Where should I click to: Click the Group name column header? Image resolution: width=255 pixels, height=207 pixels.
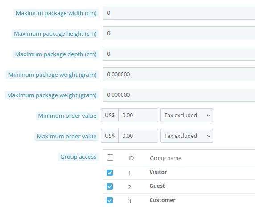pyautogui.click(x=165, y=158)
